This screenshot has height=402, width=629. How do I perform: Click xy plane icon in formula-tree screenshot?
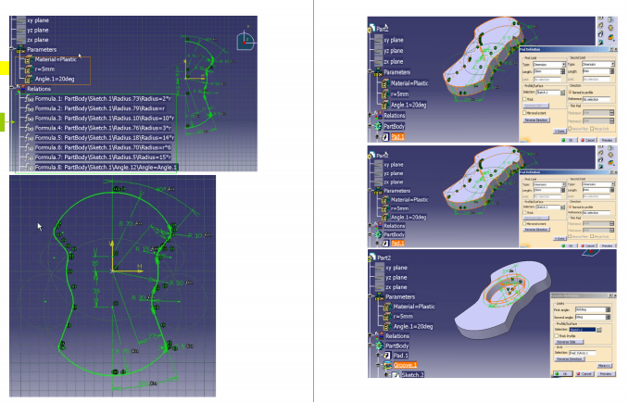pyautogui.click(x=21, y=20)
